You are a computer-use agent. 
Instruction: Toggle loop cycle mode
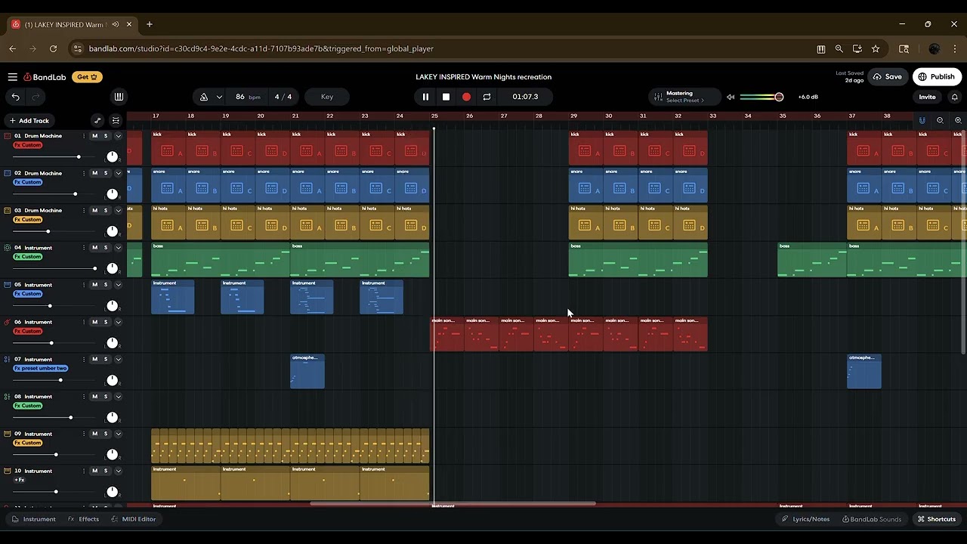[x=487, y=97]
